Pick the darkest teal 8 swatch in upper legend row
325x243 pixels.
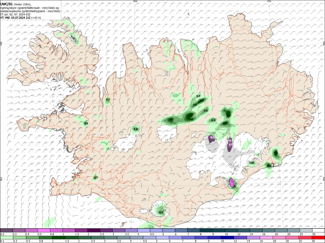(206, 231)
